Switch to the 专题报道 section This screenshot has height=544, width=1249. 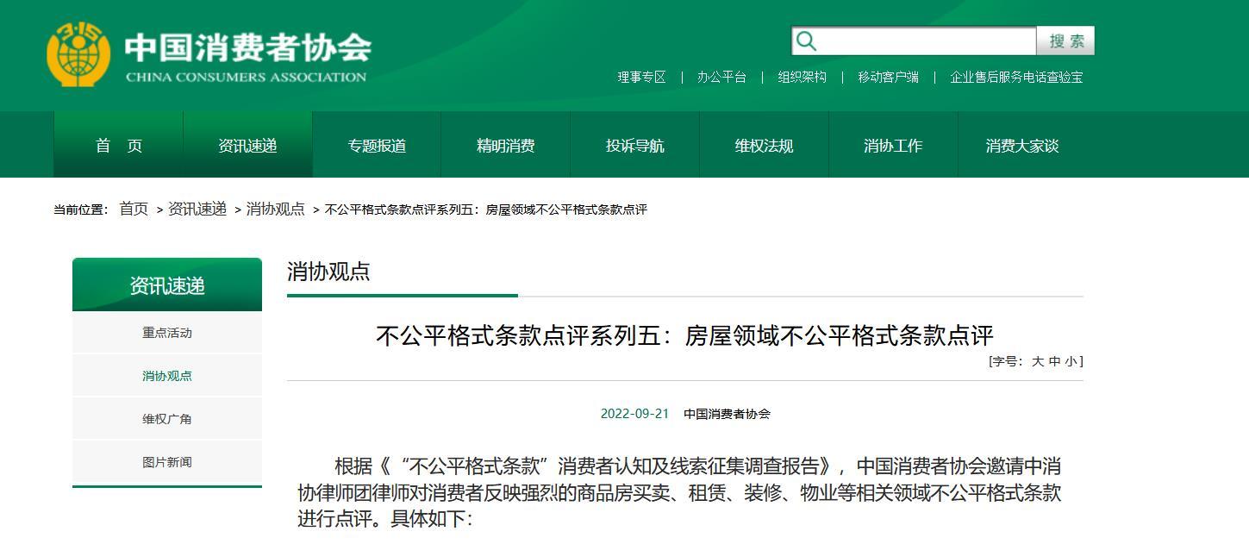[377, 145]
